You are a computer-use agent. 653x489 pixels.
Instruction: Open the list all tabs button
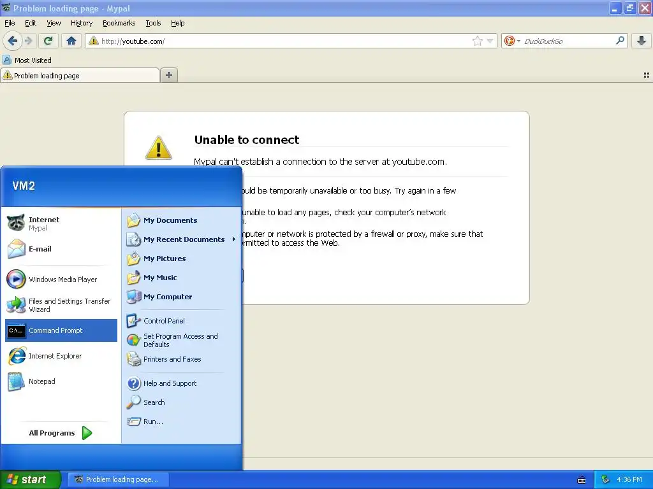(647, 75)
